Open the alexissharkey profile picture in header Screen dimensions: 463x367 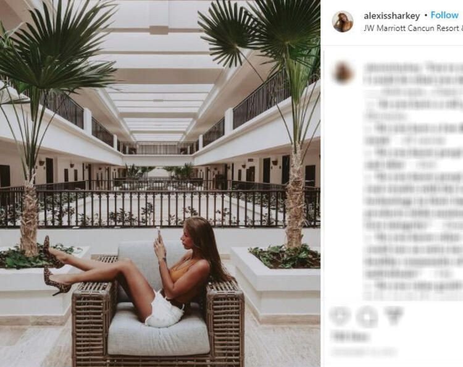(343, 21)
